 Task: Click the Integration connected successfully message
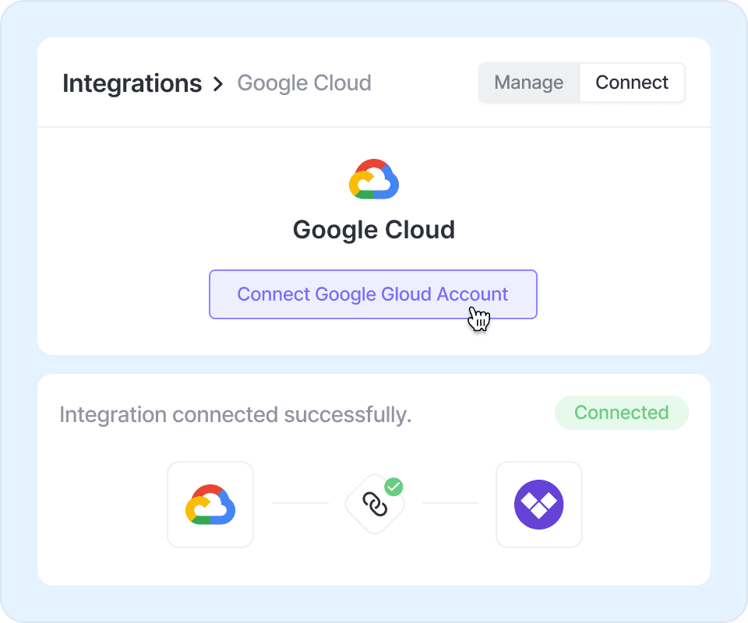point(235,414)
